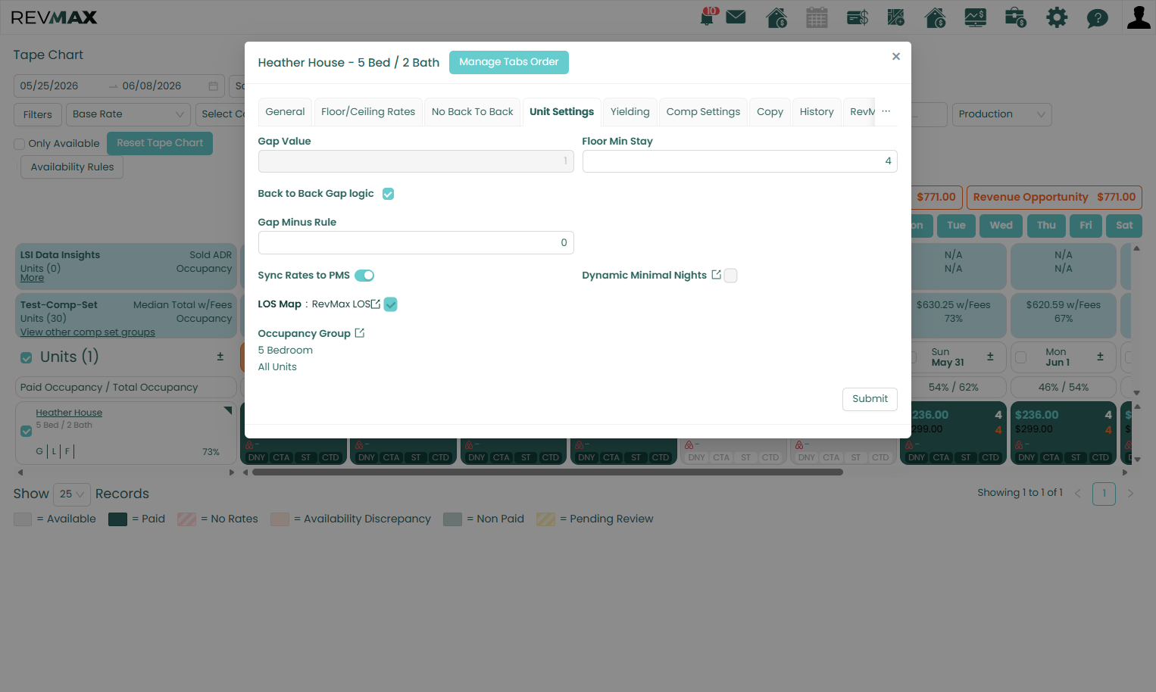Click Reset Tape Chart button
Viewport: 1156px width, 692px height.
(160, 143)
